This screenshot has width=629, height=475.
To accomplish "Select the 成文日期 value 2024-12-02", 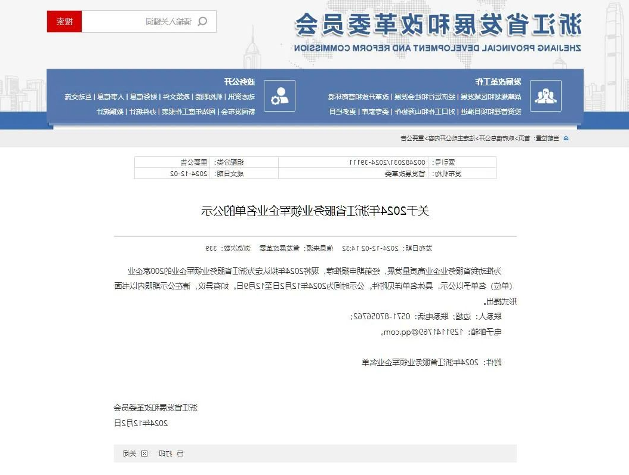I will coord(189,174).
